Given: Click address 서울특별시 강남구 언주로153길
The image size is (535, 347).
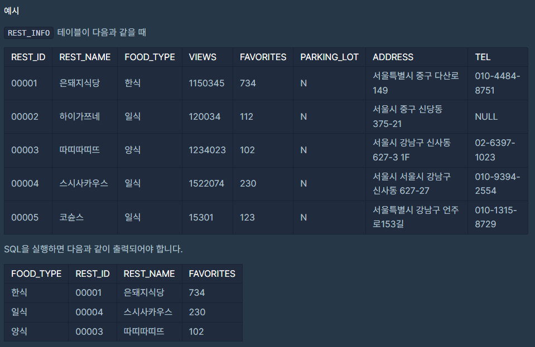Looking at the screenshot, I should (416, 217).
